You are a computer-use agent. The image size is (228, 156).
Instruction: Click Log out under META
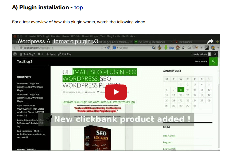tap(167, 142)
